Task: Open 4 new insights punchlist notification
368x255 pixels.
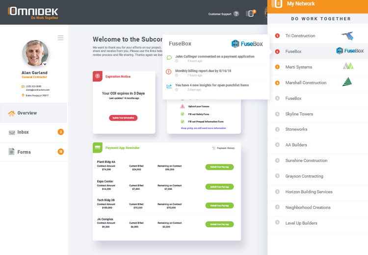Action: pyautogui.click(x=212, y=85)
